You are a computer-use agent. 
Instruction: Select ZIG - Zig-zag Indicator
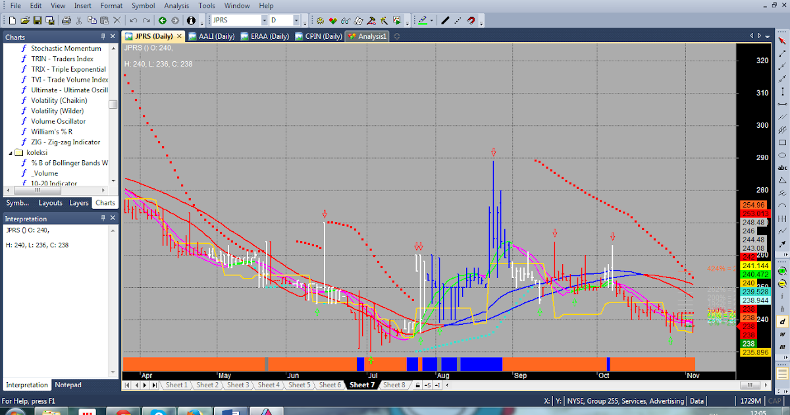[x=65, y=142]
